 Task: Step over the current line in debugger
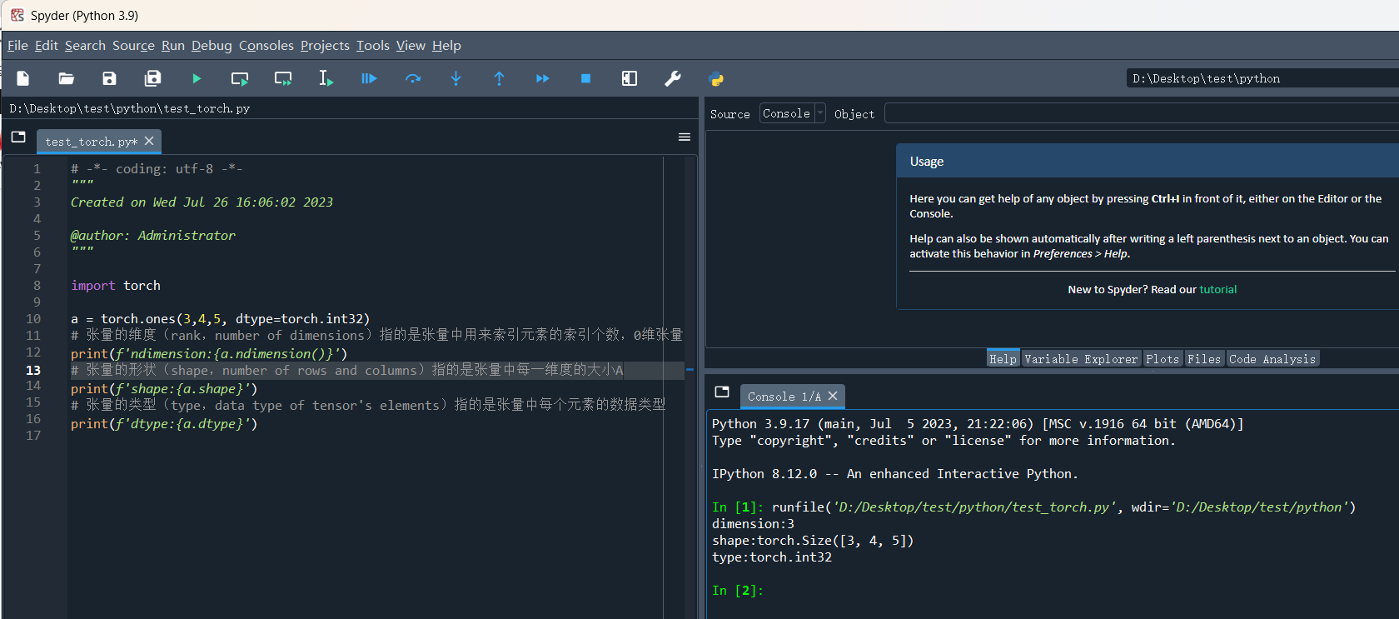413,78
